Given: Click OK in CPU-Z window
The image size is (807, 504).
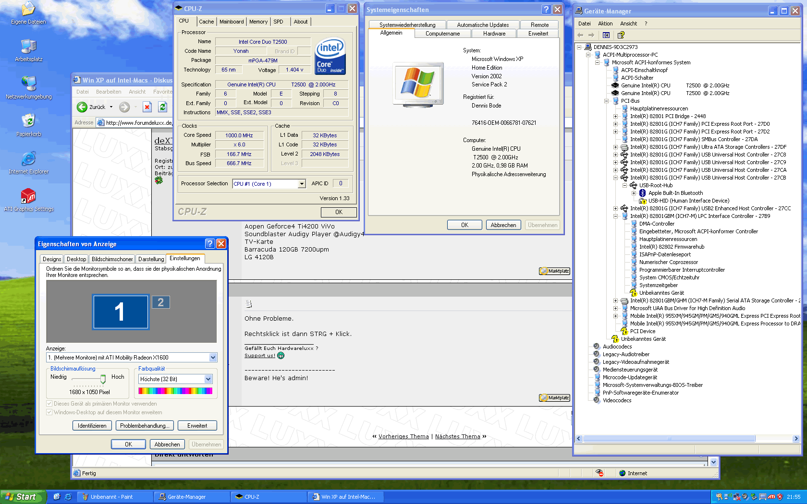Looking at the screenshot, I should (x=339, y=212).
